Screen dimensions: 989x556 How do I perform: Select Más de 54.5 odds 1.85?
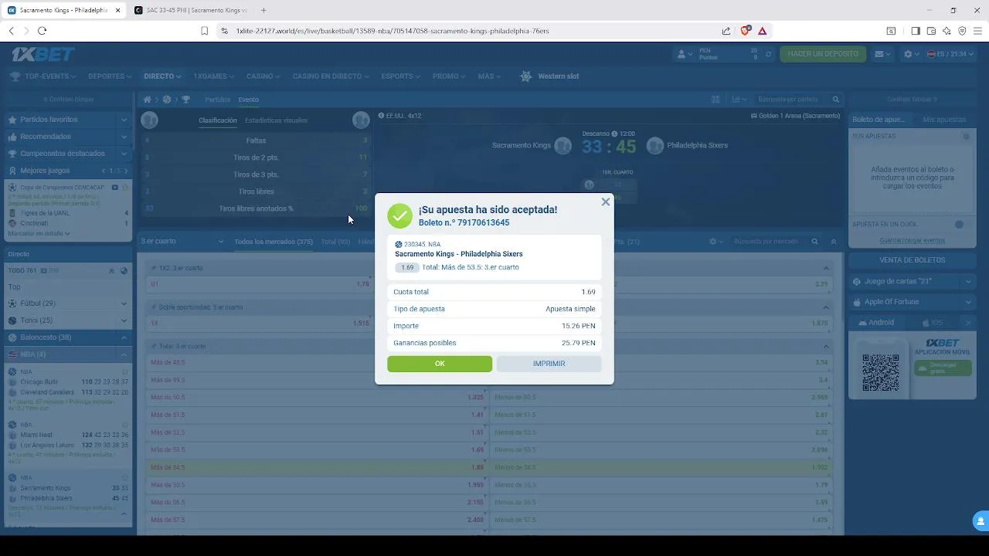pos(317,467)
